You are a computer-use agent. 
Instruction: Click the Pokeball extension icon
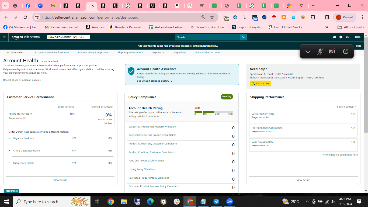(274, 17)
